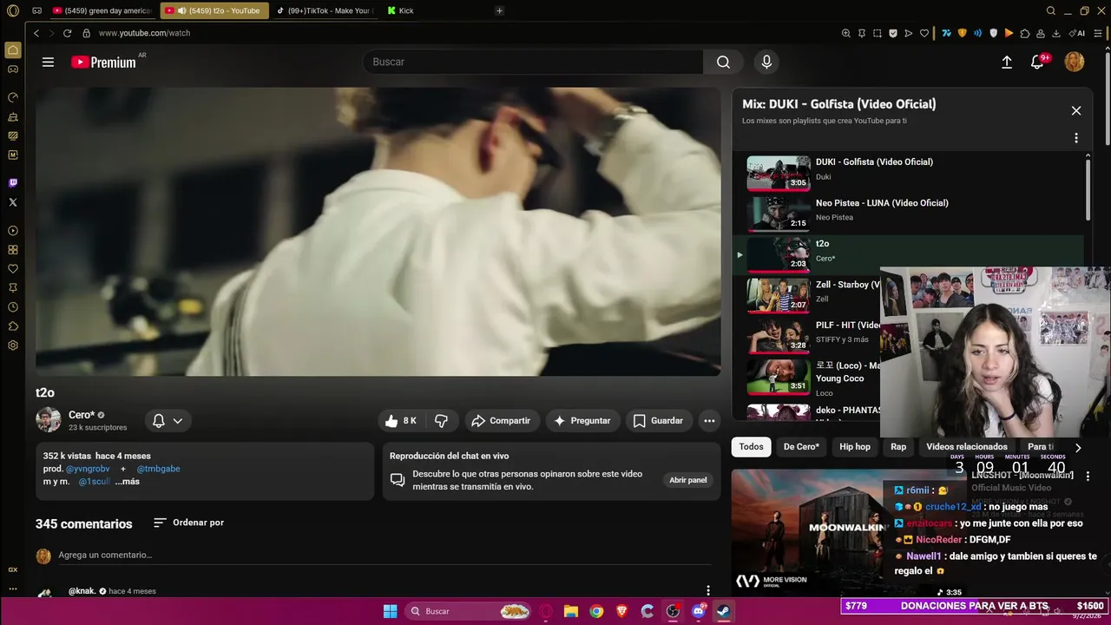Click the Guardar save button
Screen dimensions: 1111x625
coord(658,421)
